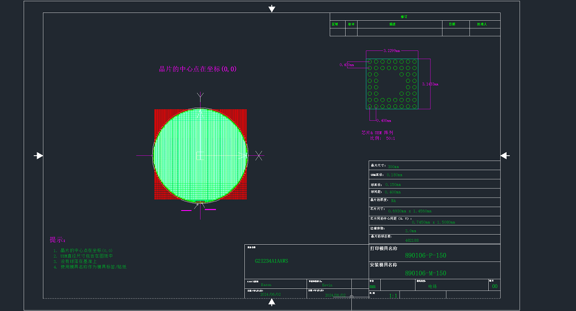Select the 482188 total ball count value
The image size is (576, 311).
(412, 240)
